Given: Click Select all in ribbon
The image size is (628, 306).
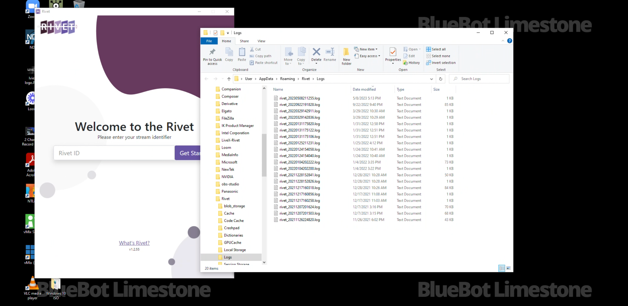Looking at the screenshot, I should [436, 49].
